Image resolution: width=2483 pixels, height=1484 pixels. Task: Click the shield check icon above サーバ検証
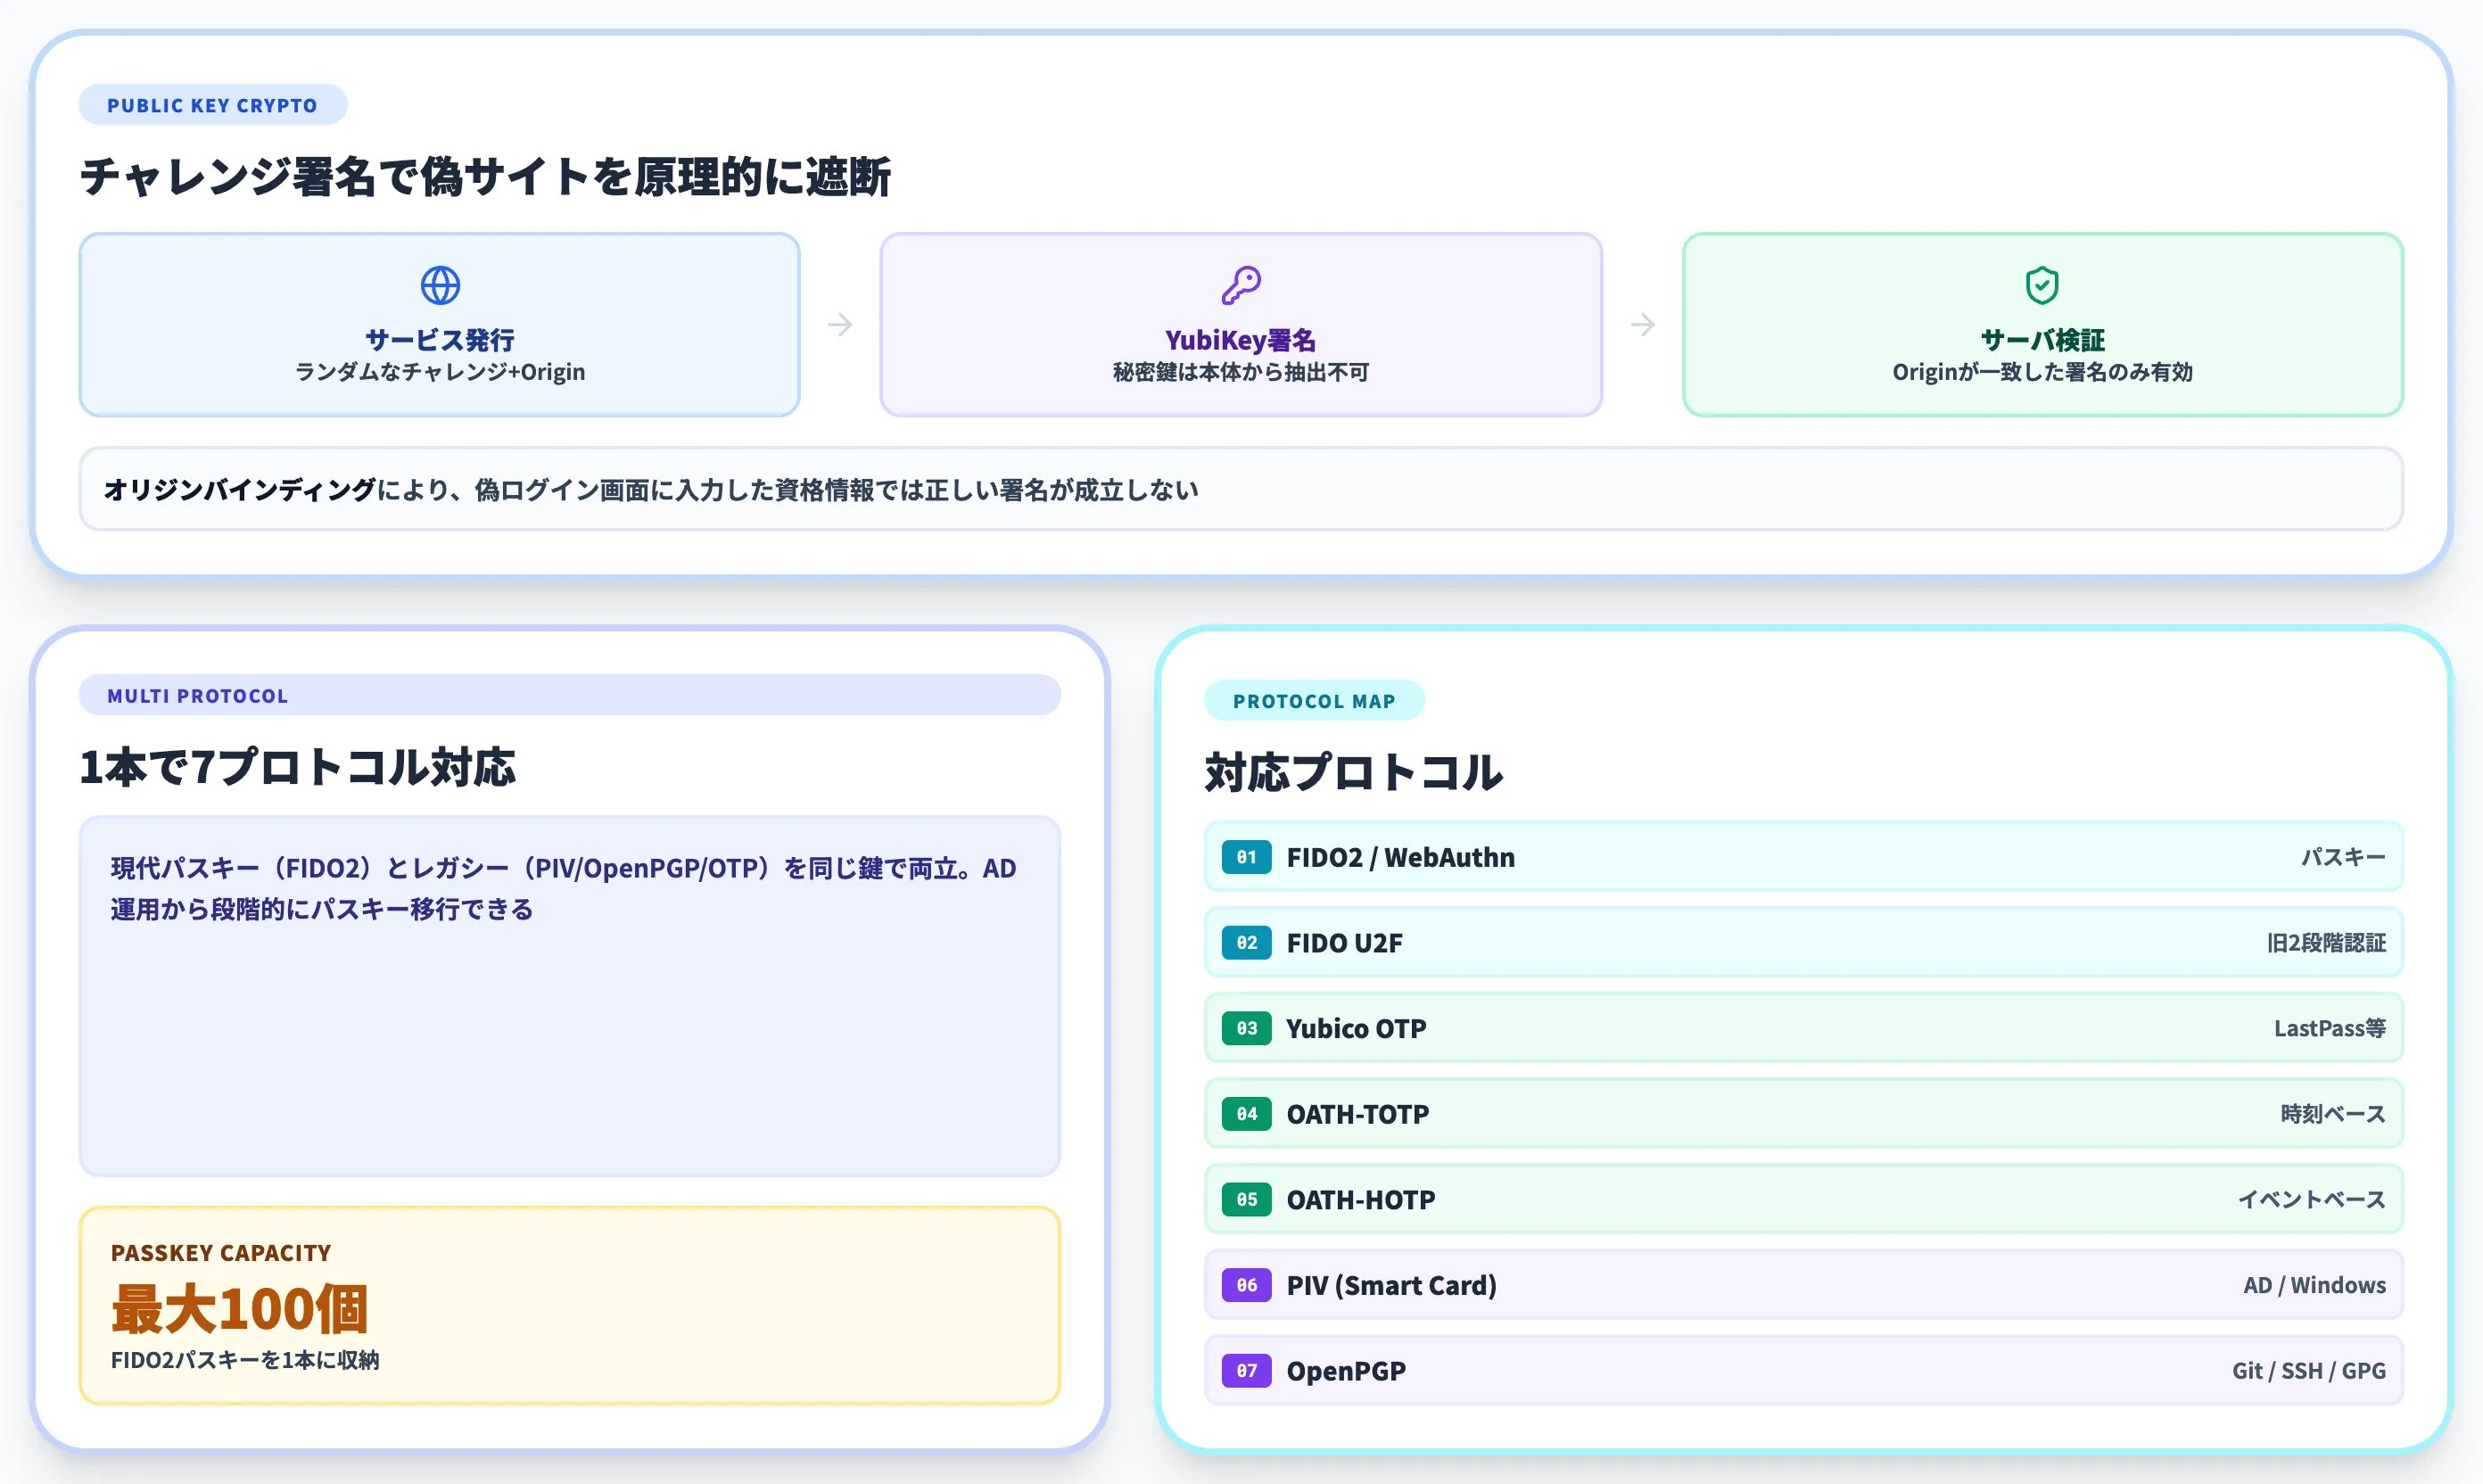point(2042,285)
